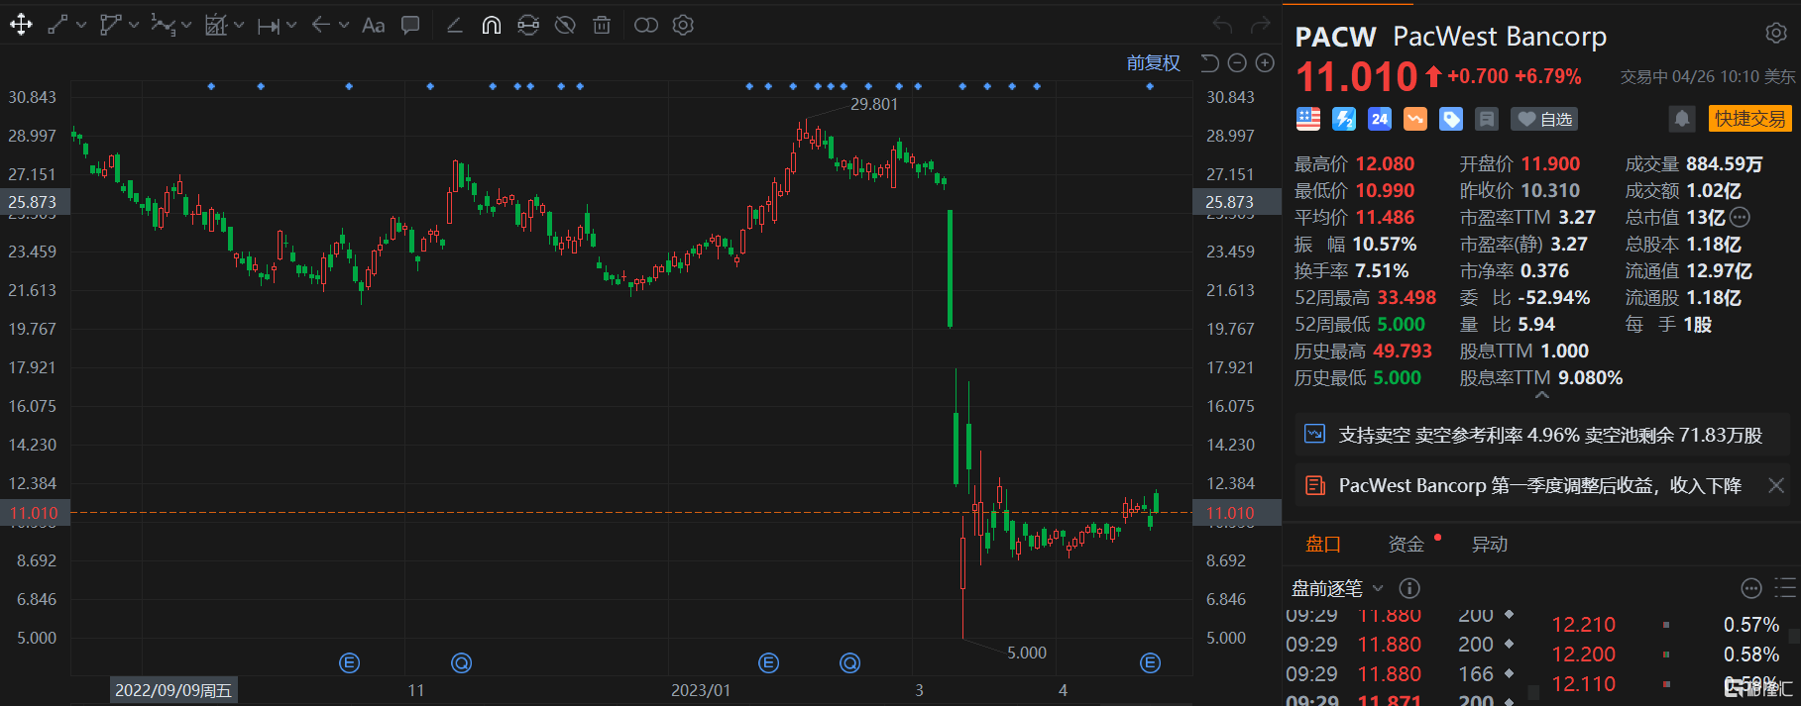Image resolution: width=1801 pixels, height=706 pixels.
Task: Open the arrow tools dropdown
Action: coord(343,25)
